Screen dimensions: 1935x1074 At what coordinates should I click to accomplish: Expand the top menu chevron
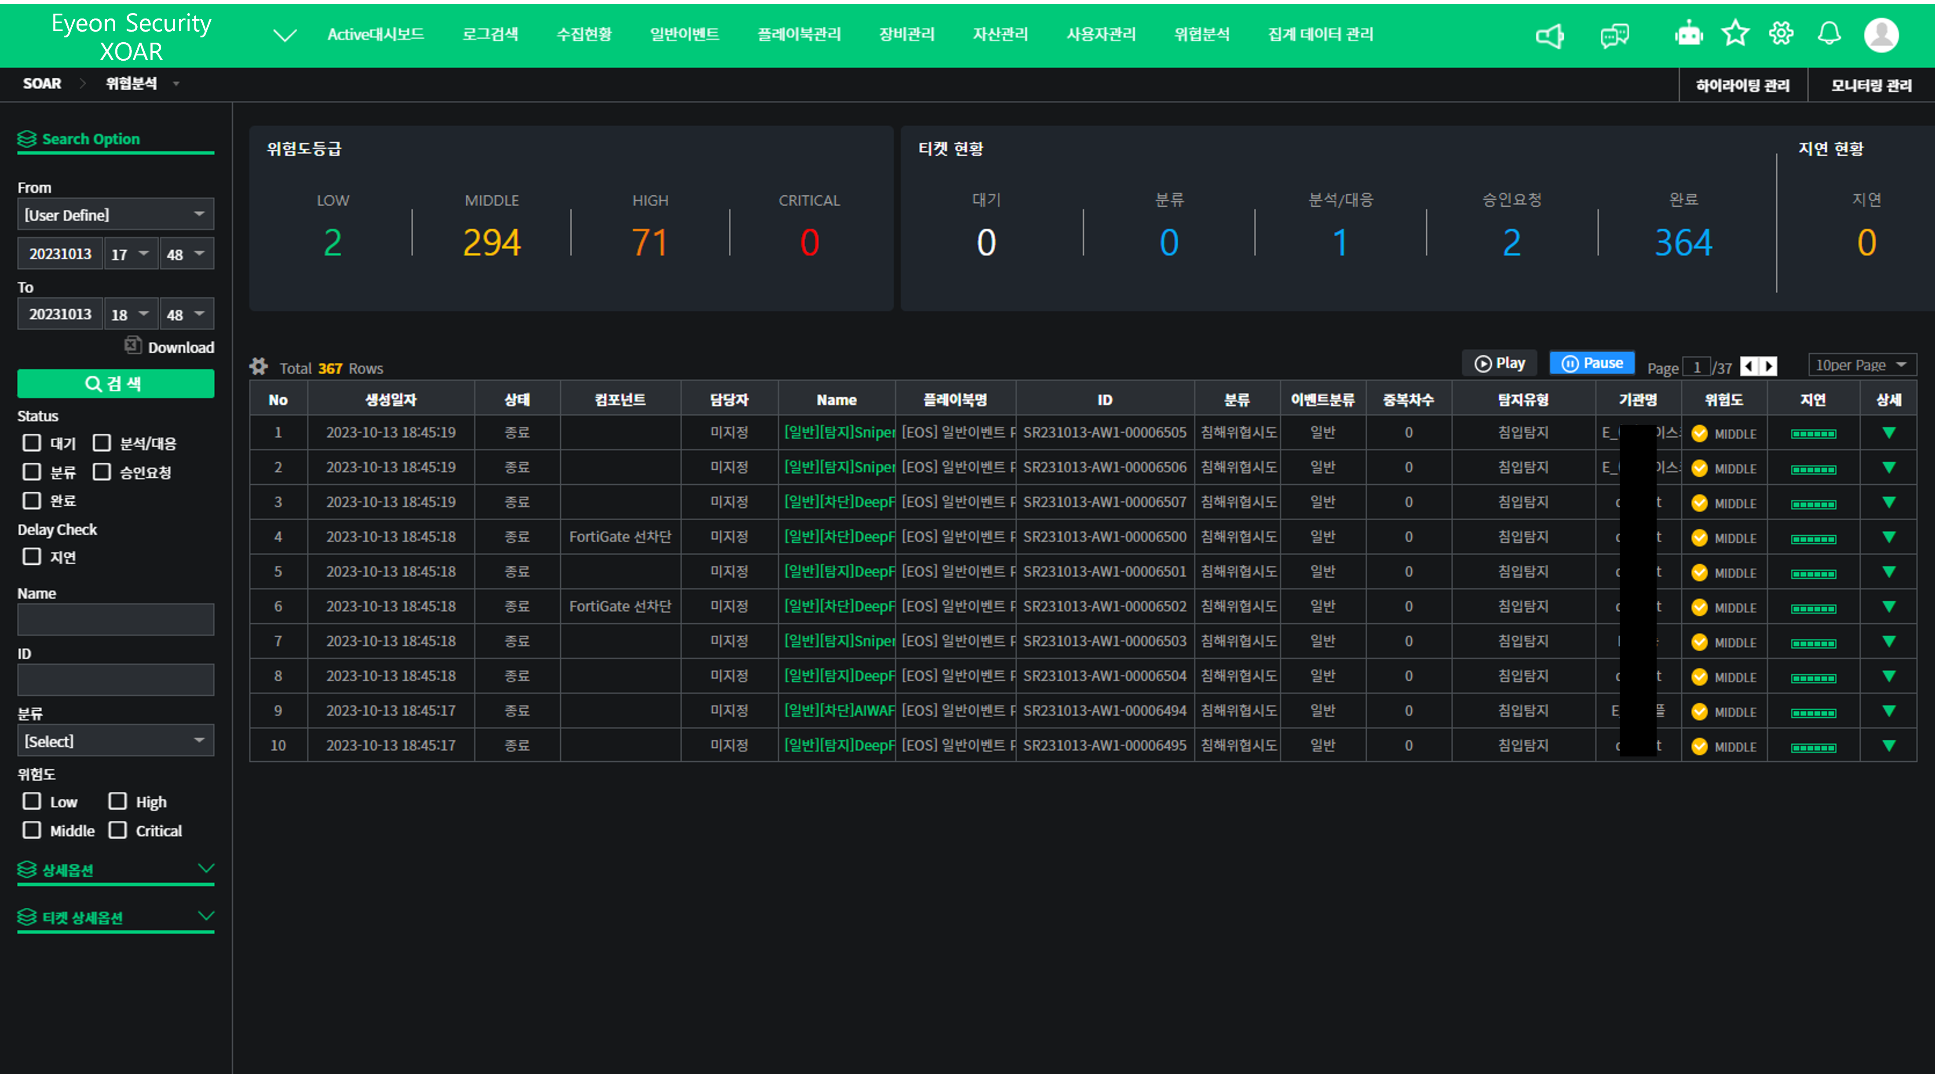click(285, 35)
